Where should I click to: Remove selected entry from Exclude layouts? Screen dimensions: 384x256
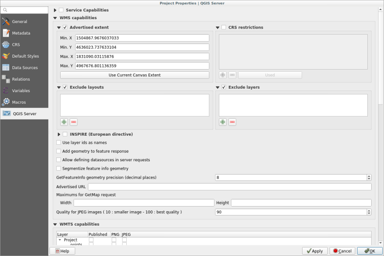(x=73, y=122)
